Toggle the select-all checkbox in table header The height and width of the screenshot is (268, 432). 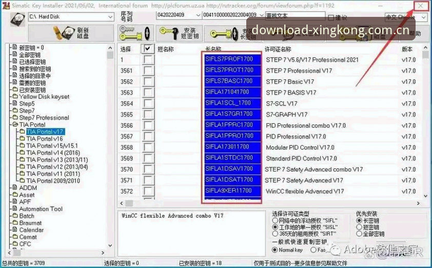tap(148, 49)
